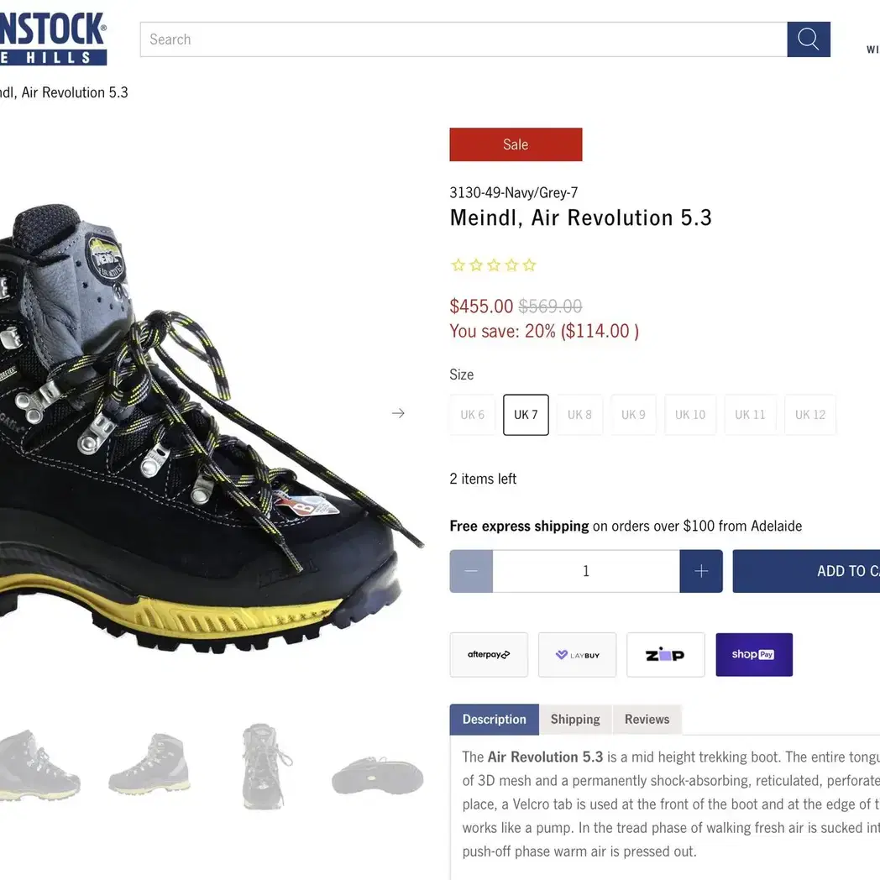Decrease quantity with minus button
Screen dimensions: 880x880
point(471,571)
